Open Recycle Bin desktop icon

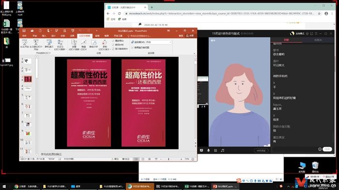pyautogui.click(x=315, y=167)
